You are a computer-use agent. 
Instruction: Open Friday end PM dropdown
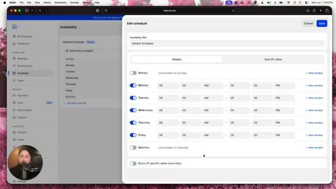[284, 135]
